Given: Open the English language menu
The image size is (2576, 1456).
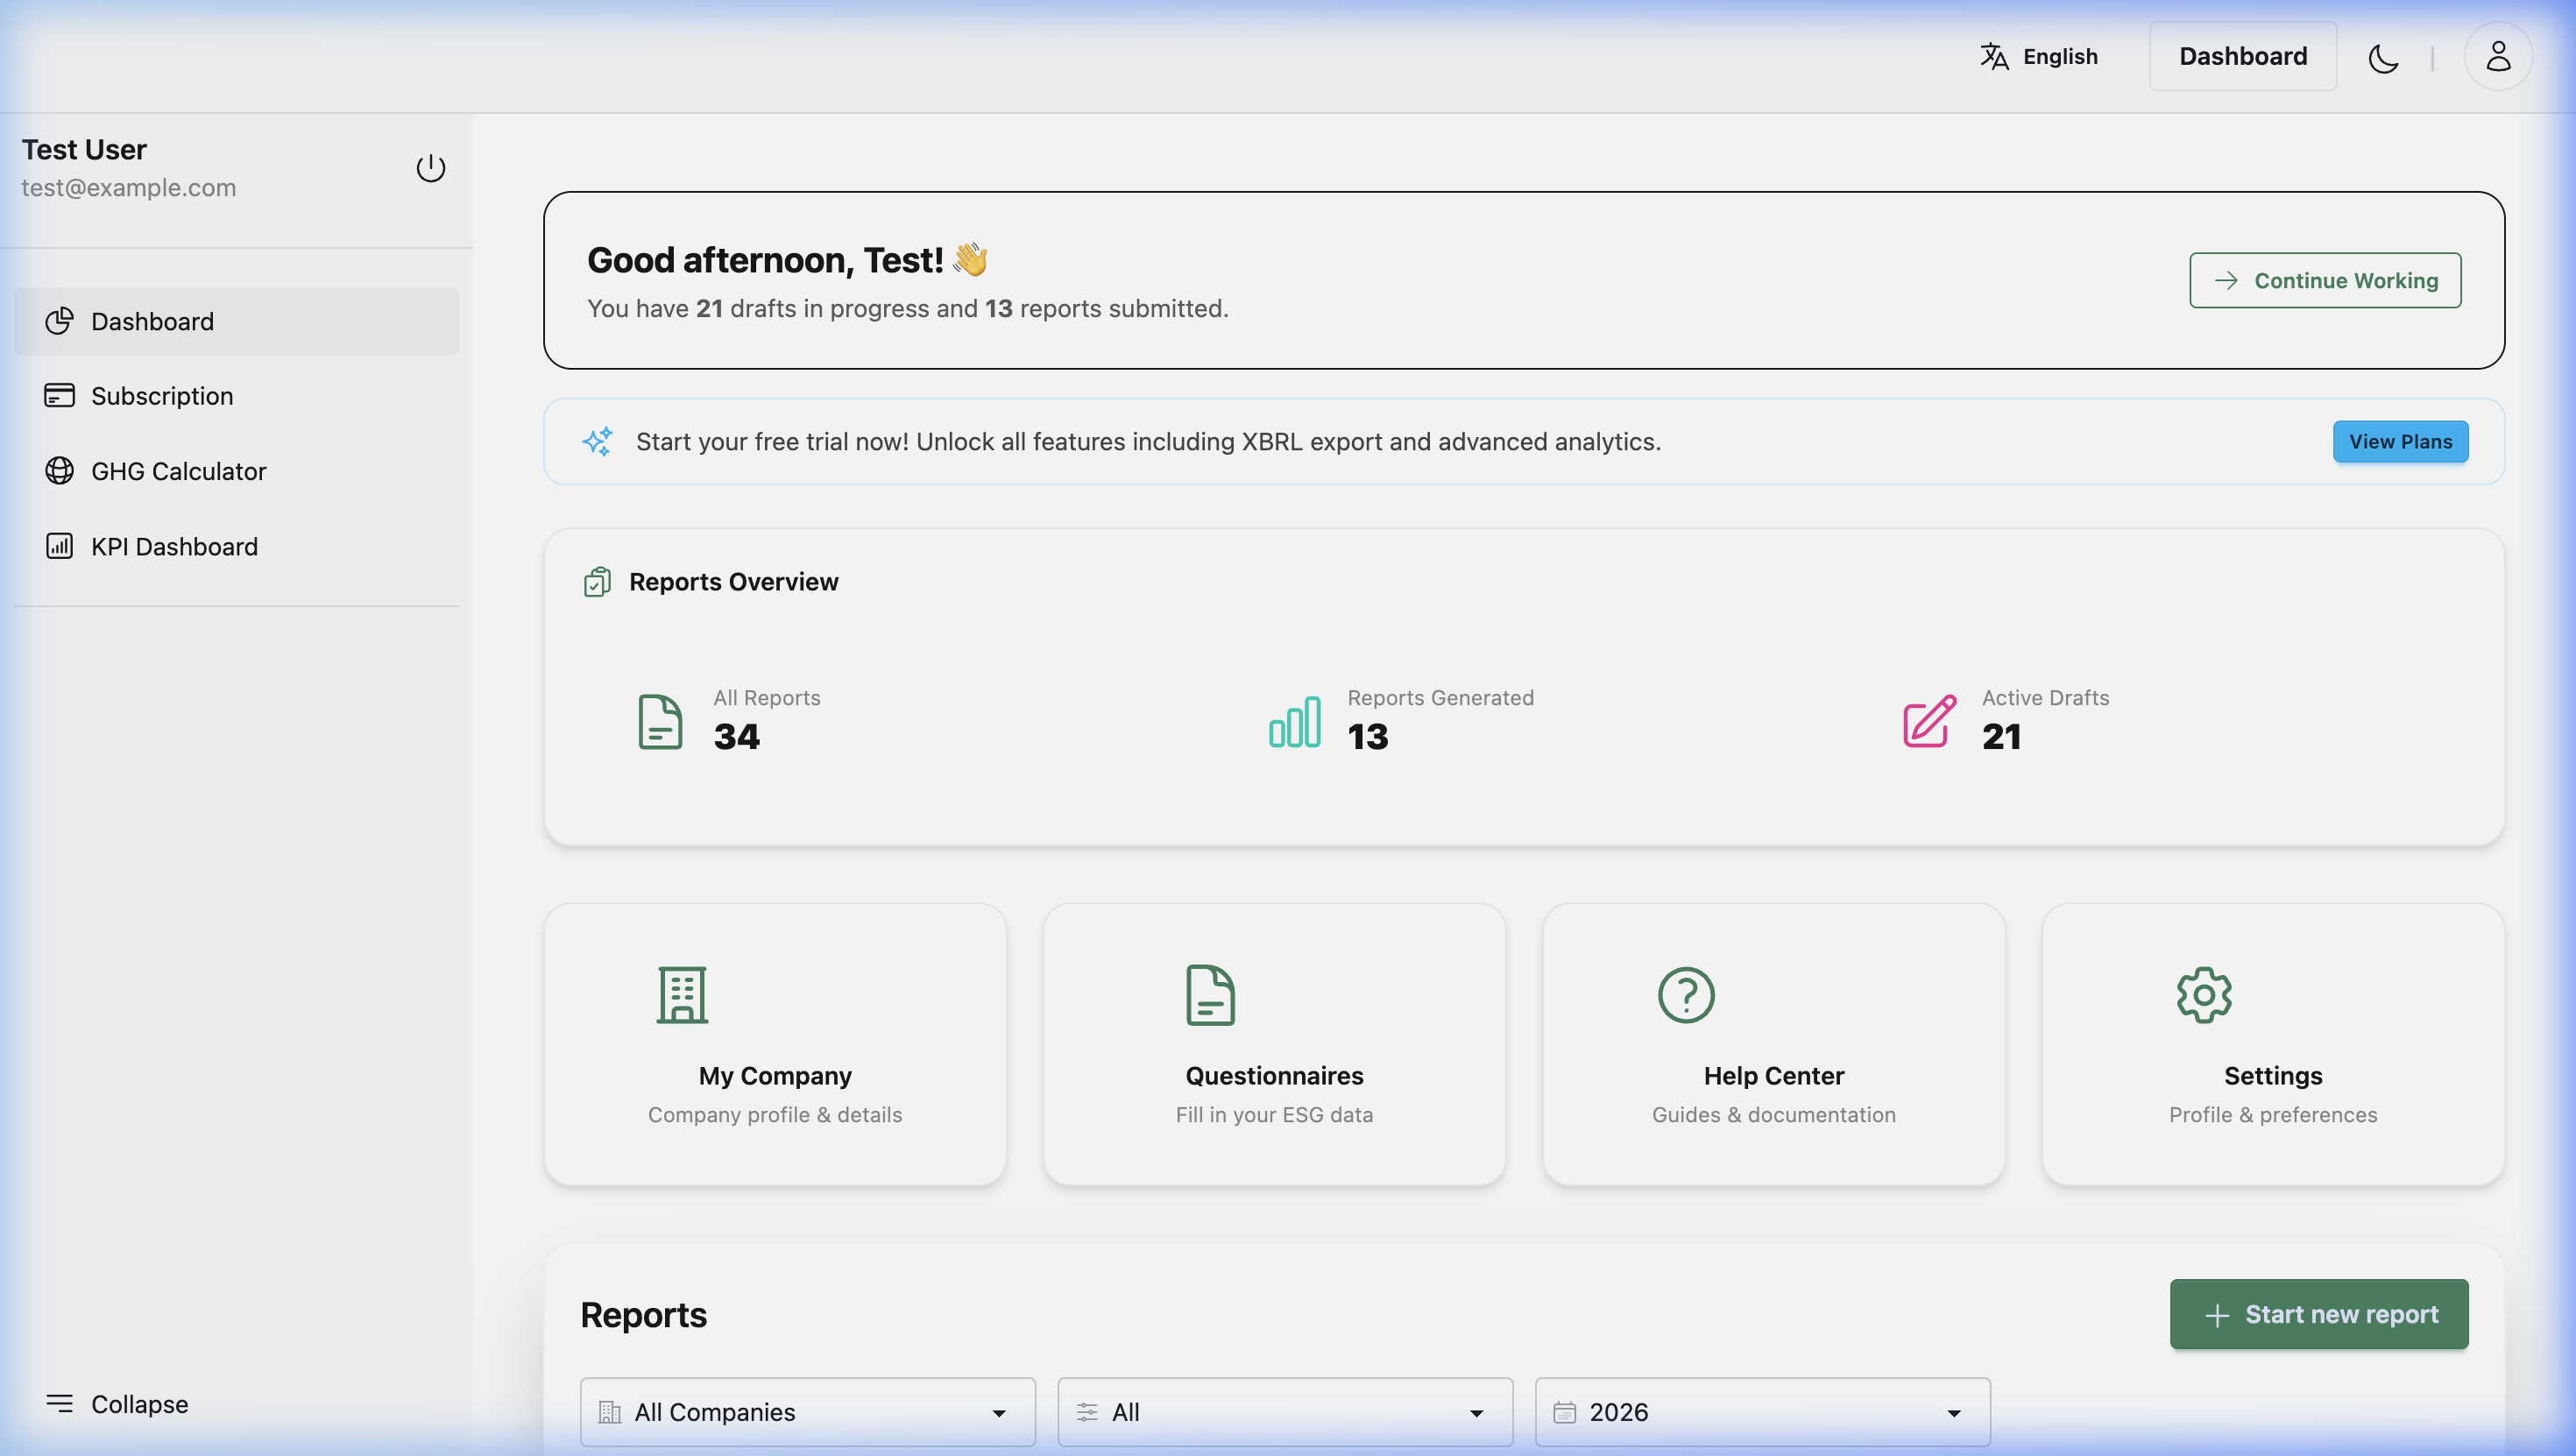Looking at the screenshot, I should point(2038,56).
